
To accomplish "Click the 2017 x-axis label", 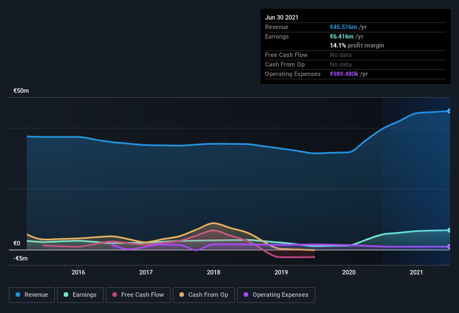I will (146, 272).
